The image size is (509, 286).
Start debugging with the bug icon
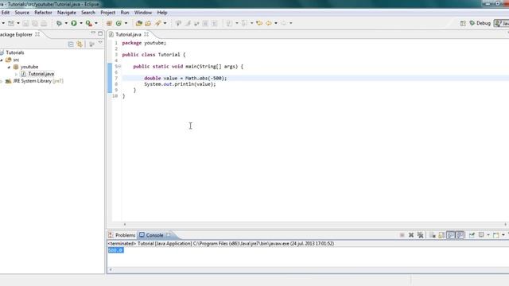59,23
